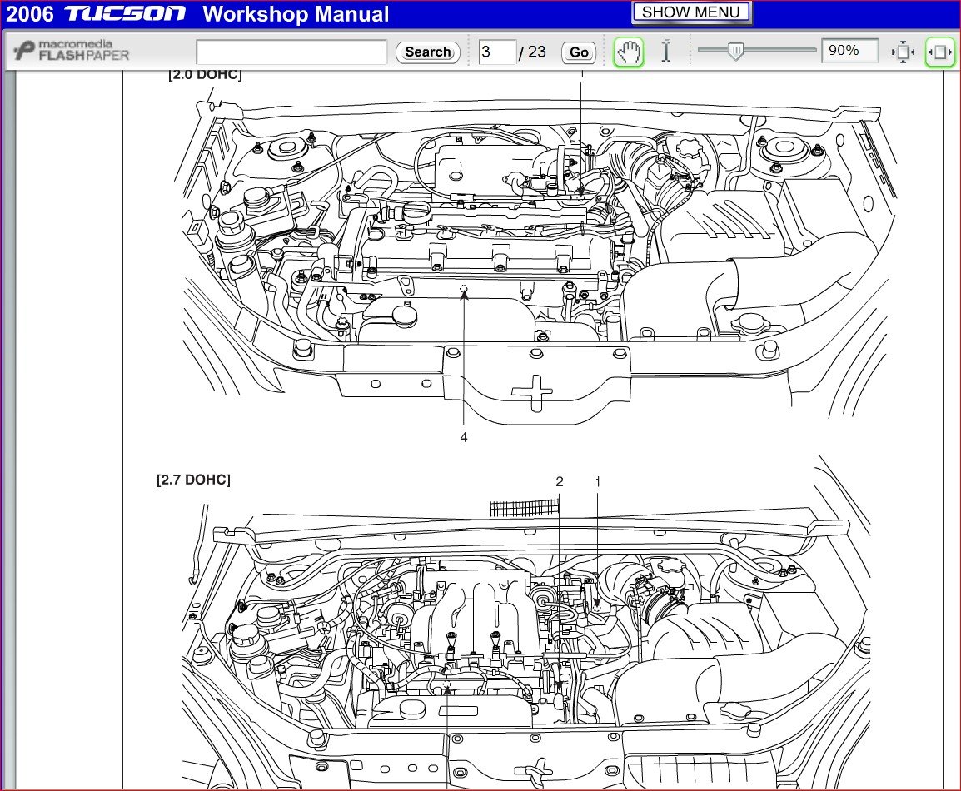Click the [2.0 DOHC] label
Screen dimensions: 961x791
(x=206, y=75)
